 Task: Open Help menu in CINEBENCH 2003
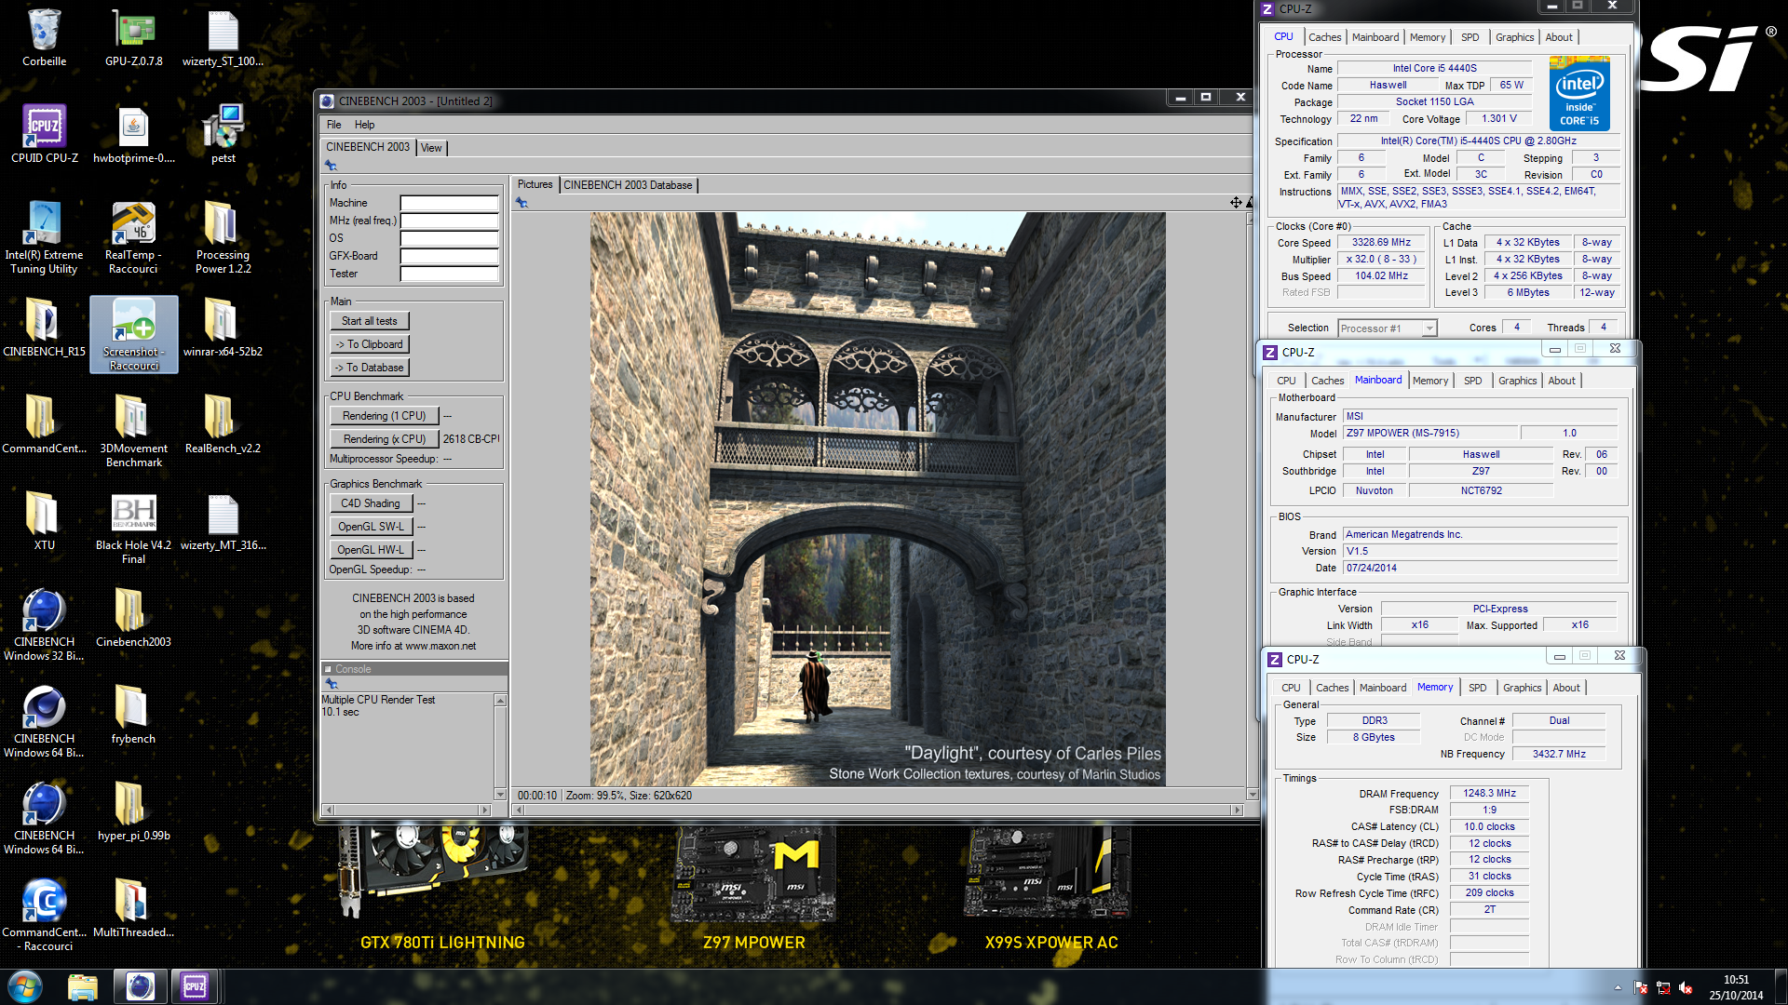click(364, 125)
